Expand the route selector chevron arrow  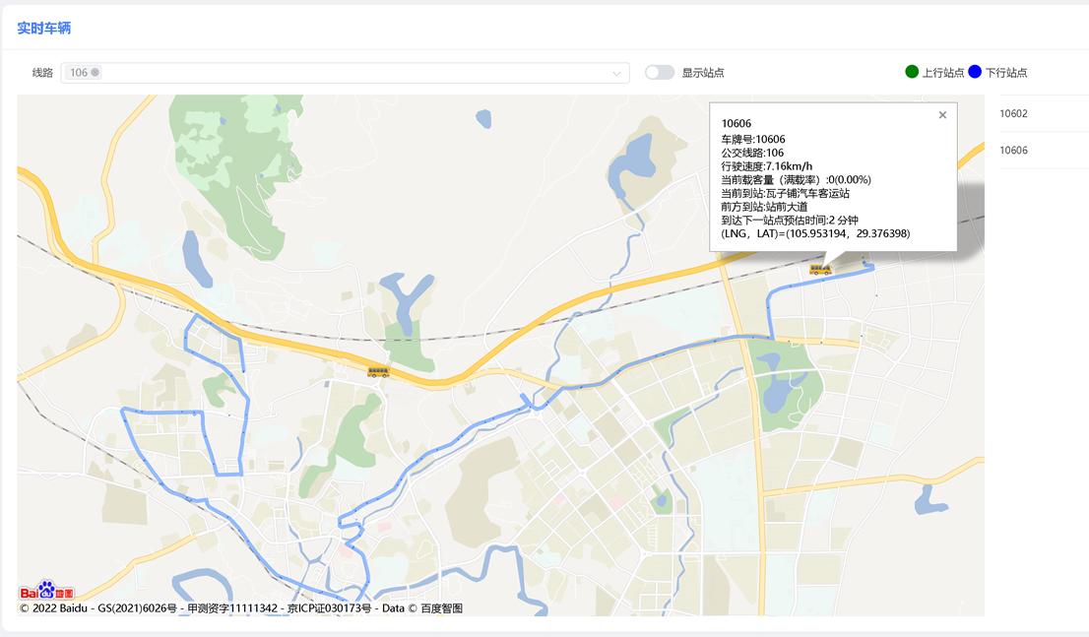point(616,72)
